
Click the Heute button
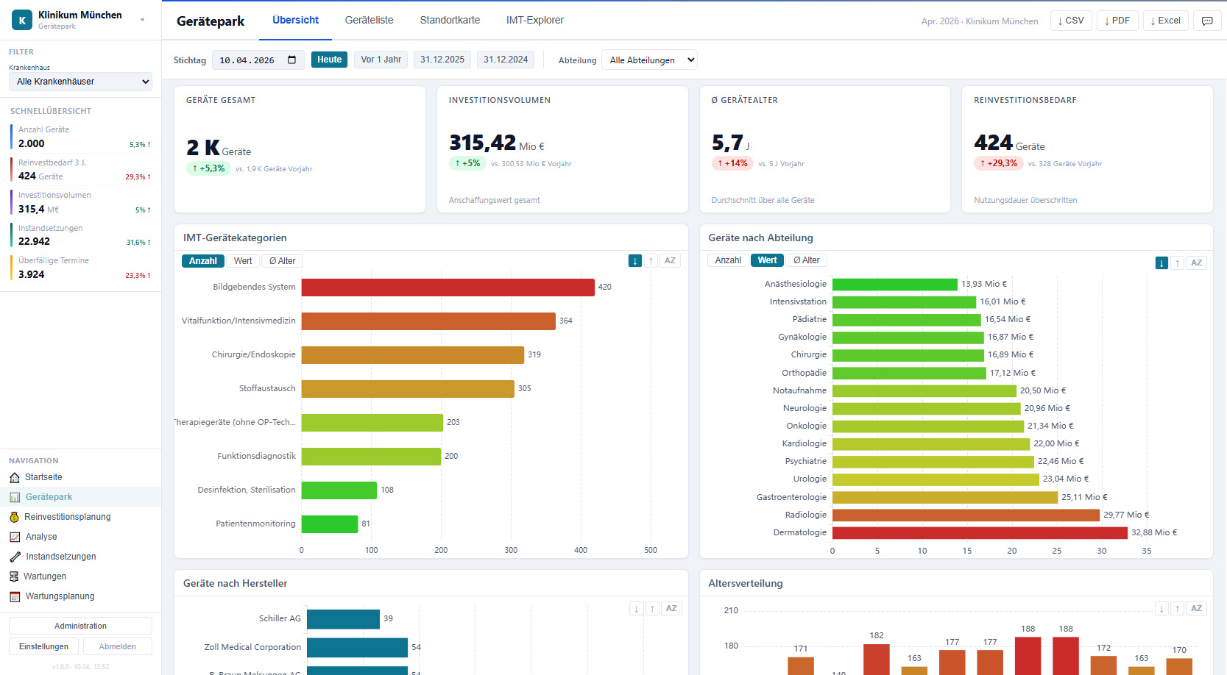[329, 60]
